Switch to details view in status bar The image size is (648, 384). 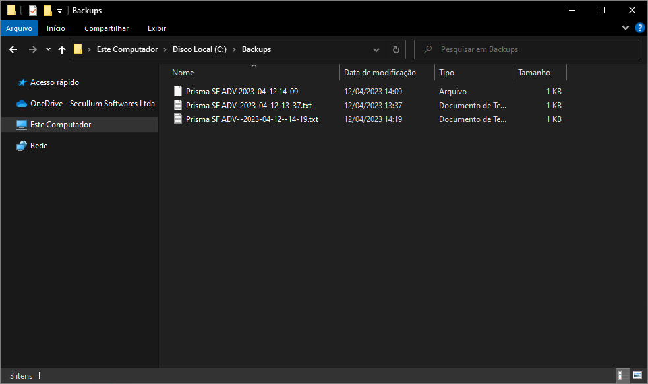(x=622, y=375)
